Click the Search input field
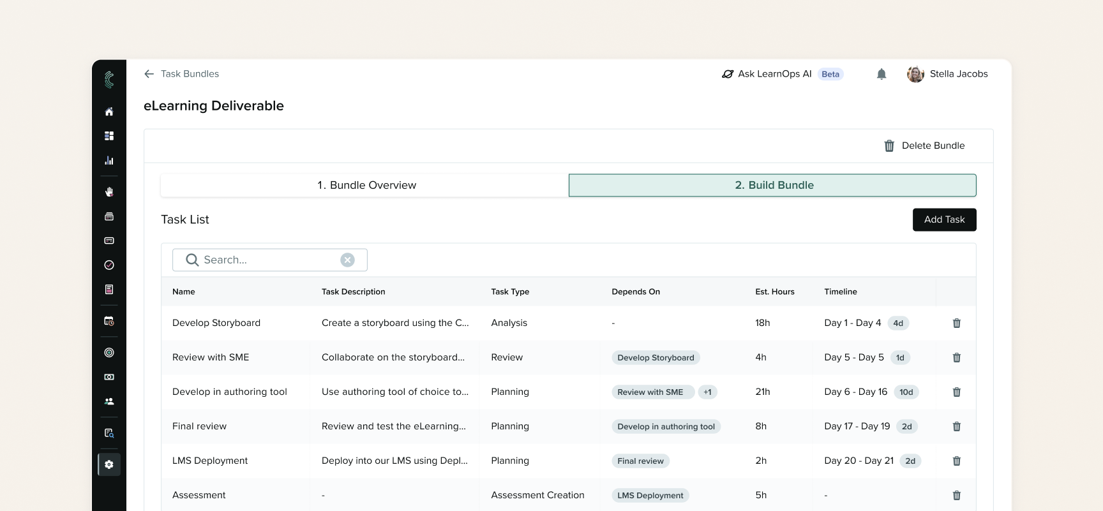The height and width of the screenshot is (511, 1103). pyautogui.click(x=269, y=260)
